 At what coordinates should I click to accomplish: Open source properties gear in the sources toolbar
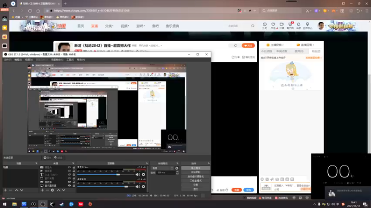[52, 190]
